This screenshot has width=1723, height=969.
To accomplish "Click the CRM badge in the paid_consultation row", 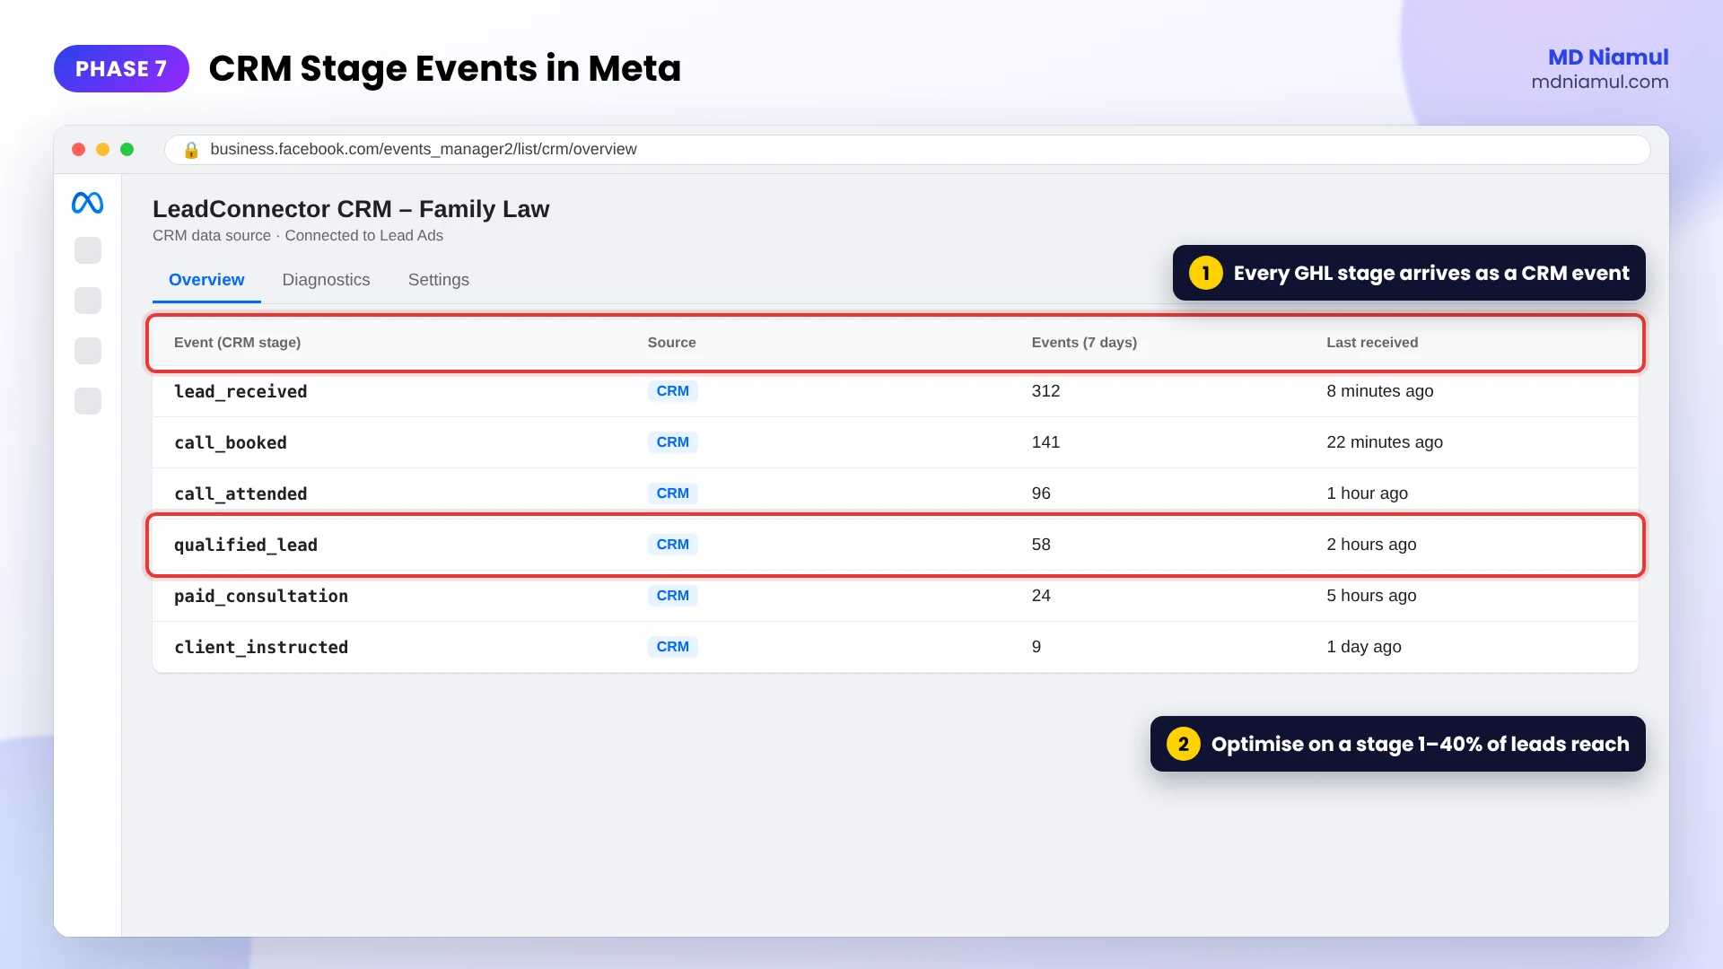I will click(x=673, y=596).
